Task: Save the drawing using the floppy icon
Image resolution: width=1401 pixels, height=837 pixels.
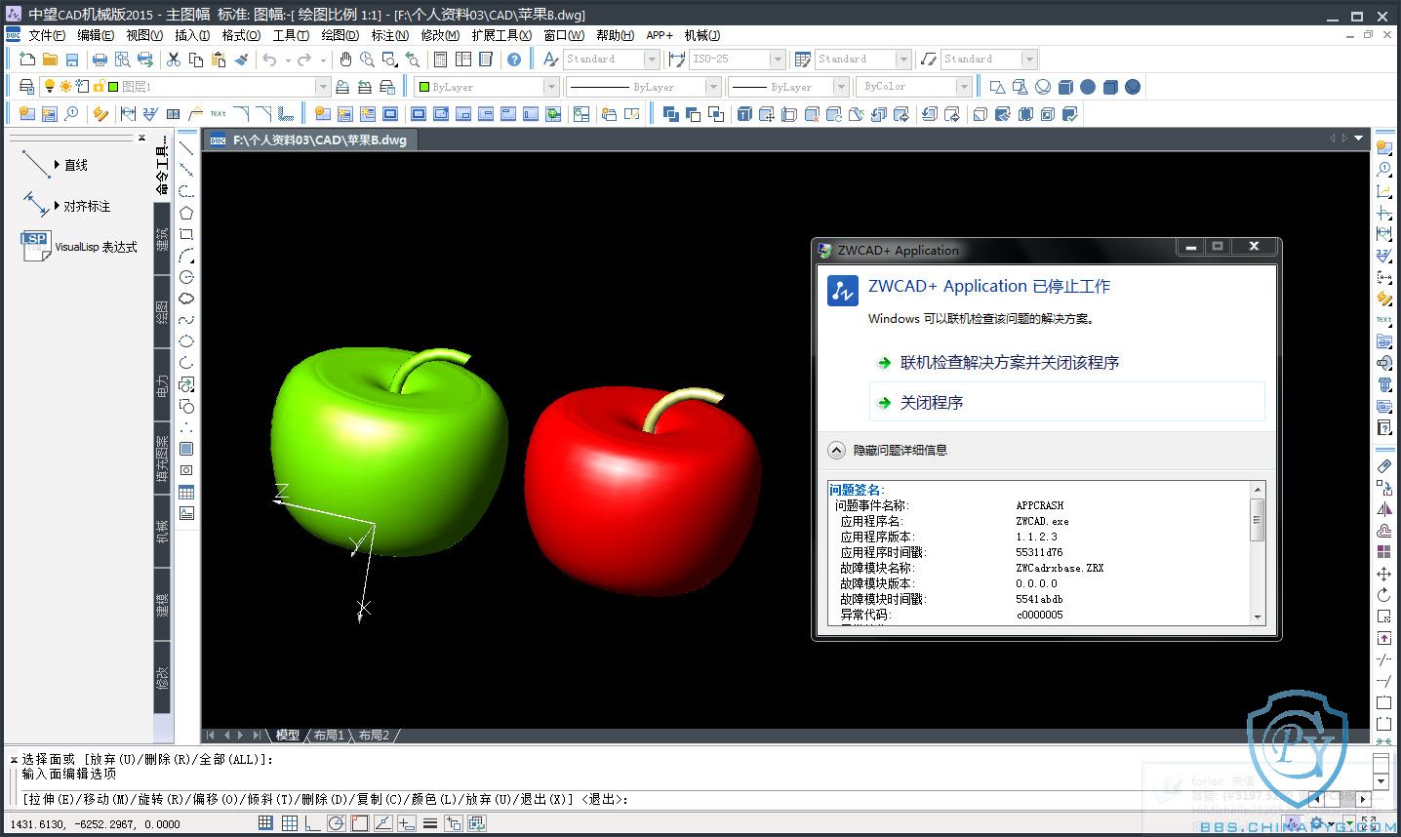Action: click(72, 60)
